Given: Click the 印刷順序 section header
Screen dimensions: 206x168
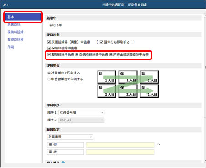Looking at the screenshot, I should pos(124,105).
